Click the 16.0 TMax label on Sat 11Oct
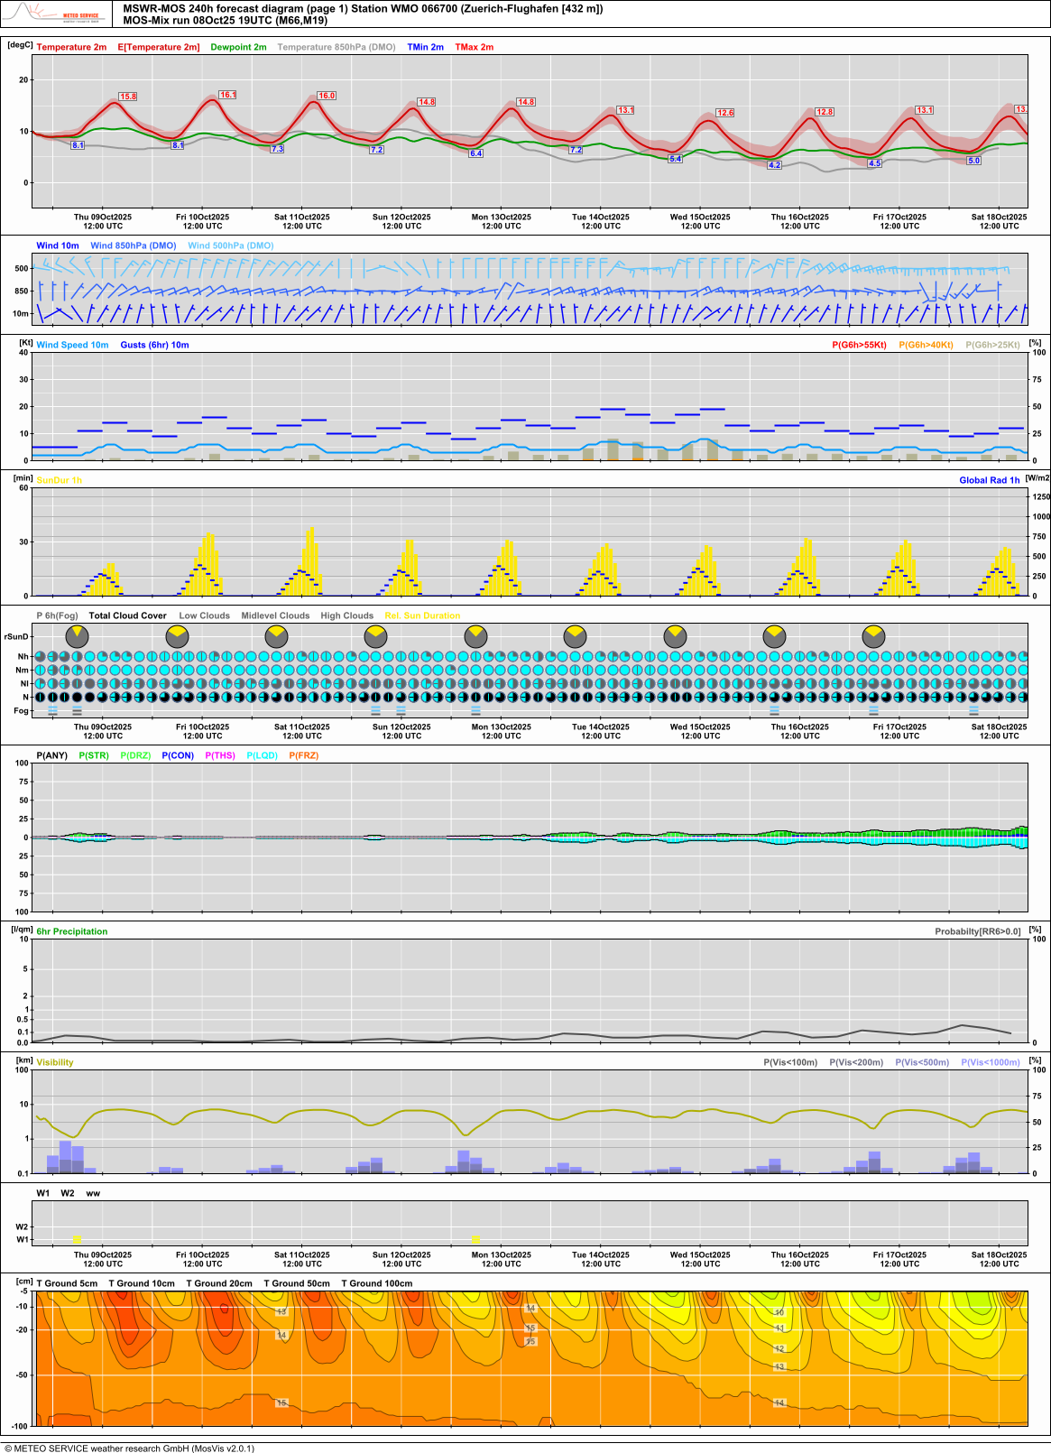 tap(326, 96)
